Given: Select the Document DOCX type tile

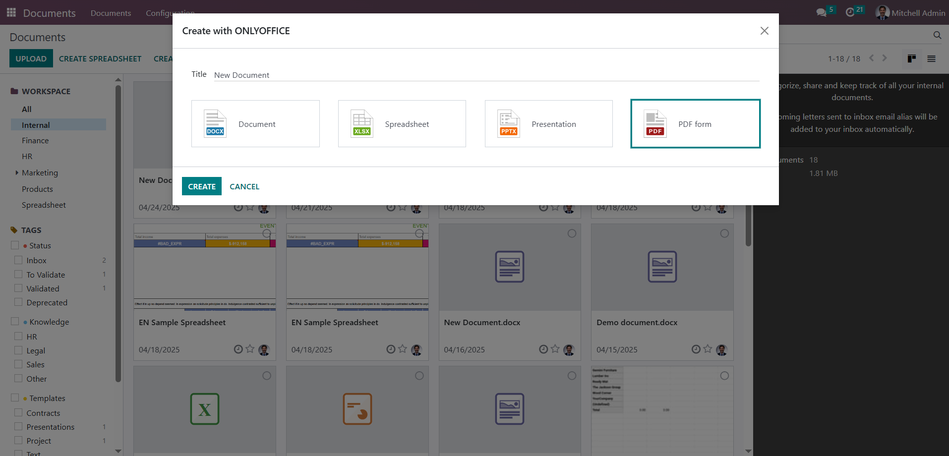Looking at the screenshot, I should 255,124.
